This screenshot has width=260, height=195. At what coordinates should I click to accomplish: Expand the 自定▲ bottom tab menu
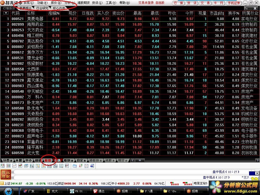[x=81, y=160]
